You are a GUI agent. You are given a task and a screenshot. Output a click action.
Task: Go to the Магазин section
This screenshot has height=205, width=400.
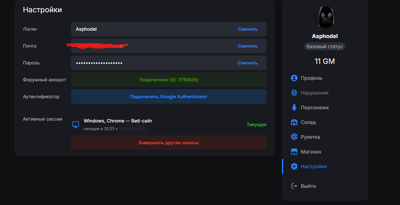pos(311,152)
